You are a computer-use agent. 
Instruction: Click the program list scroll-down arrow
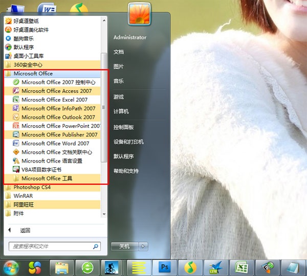(x=104, y=214)
